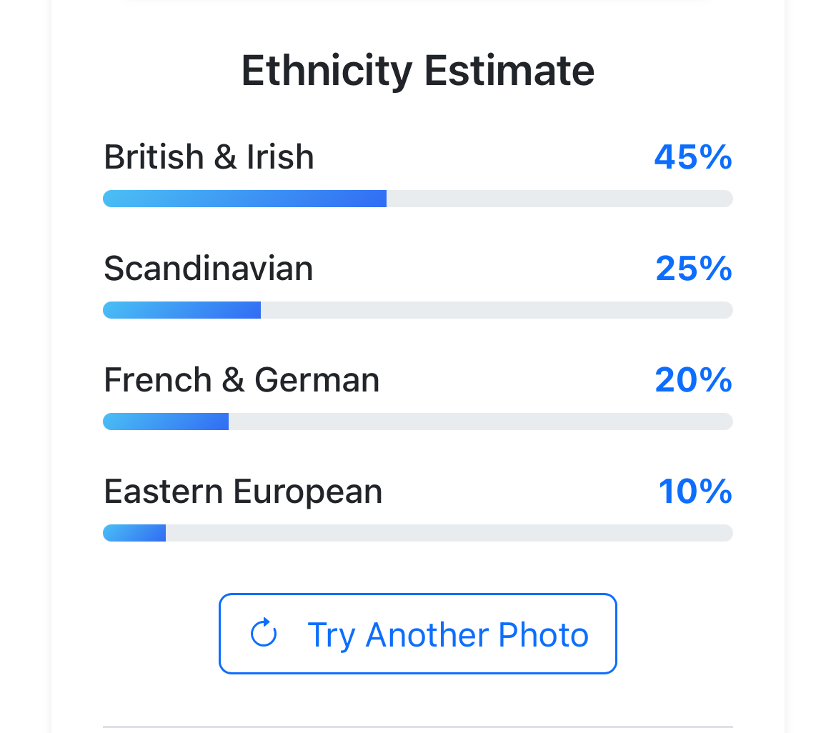Click the French & German label
This screenshot has height=733, width=836.
tap(242, 379)
